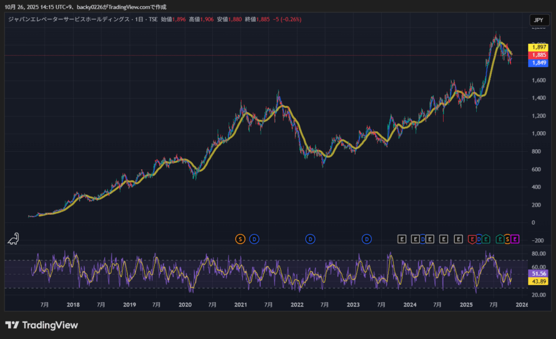This screenshot has height=339, width=556.
Task: Click the blue 1,849 price label
Action: coord(539,63)
